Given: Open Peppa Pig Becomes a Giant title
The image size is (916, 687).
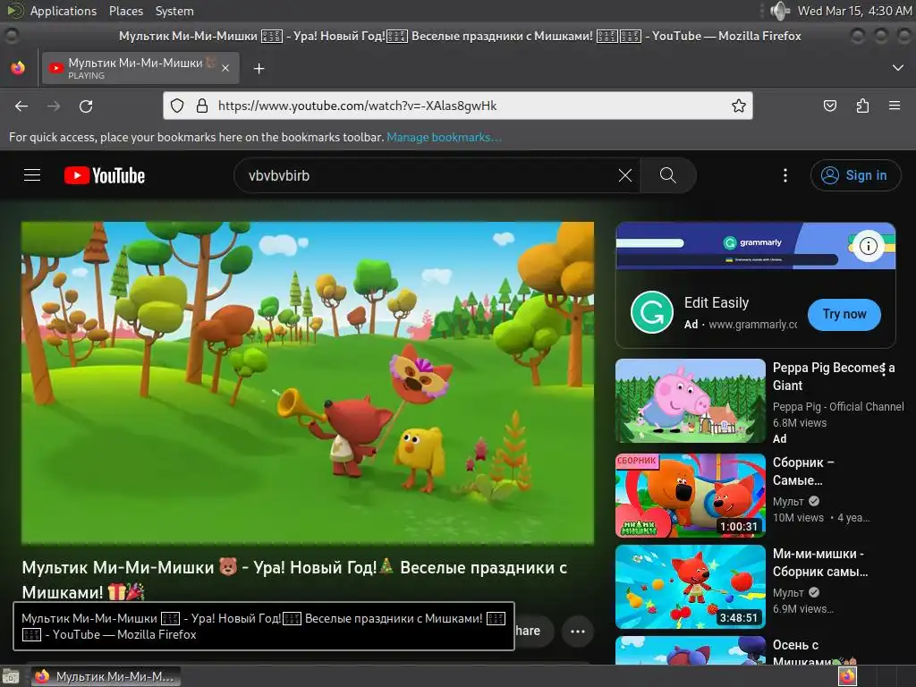Looking at the screenshot, I should pos(834,377).
